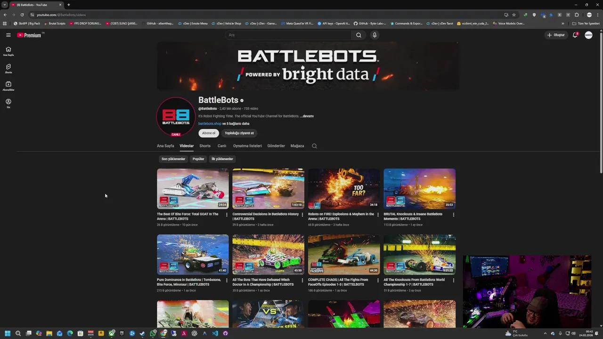Go back in browser history

[5, 15]
